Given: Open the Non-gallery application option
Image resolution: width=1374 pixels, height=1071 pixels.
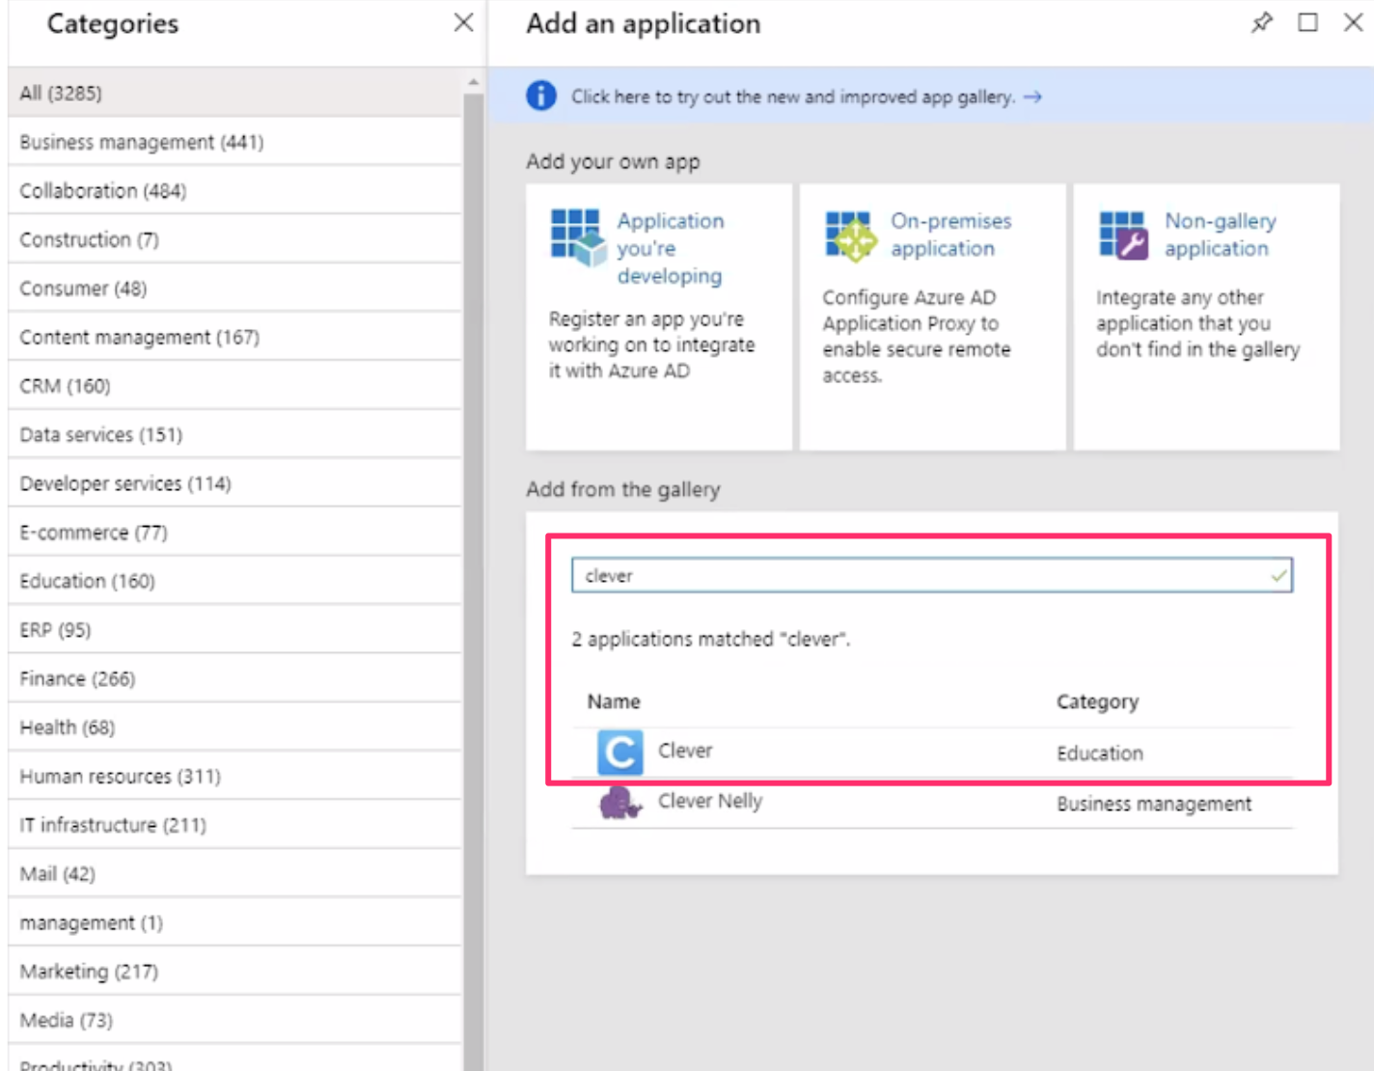Looking at the screenshot, I should [x=1125, y=234].
